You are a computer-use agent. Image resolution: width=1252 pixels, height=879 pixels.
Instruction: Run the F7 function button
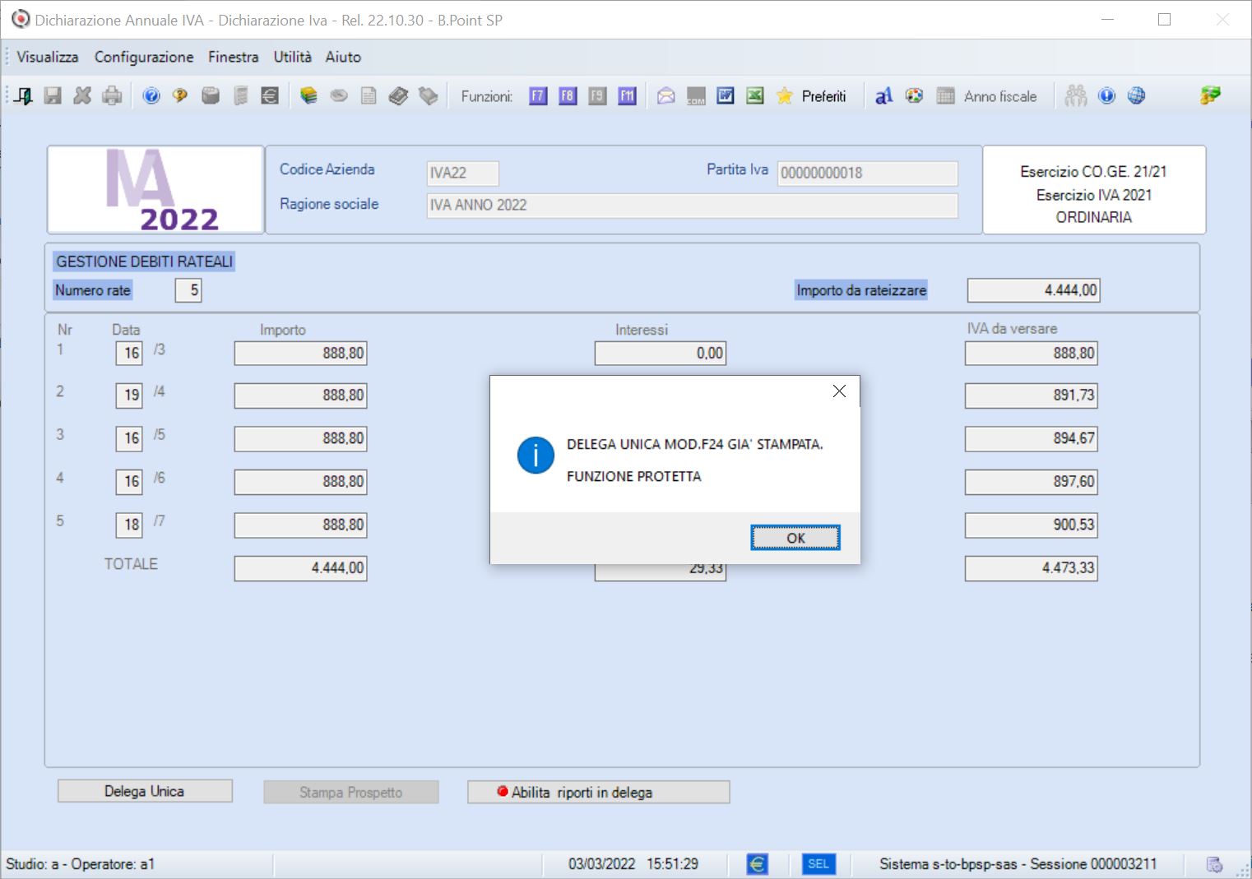pos(538,96)
